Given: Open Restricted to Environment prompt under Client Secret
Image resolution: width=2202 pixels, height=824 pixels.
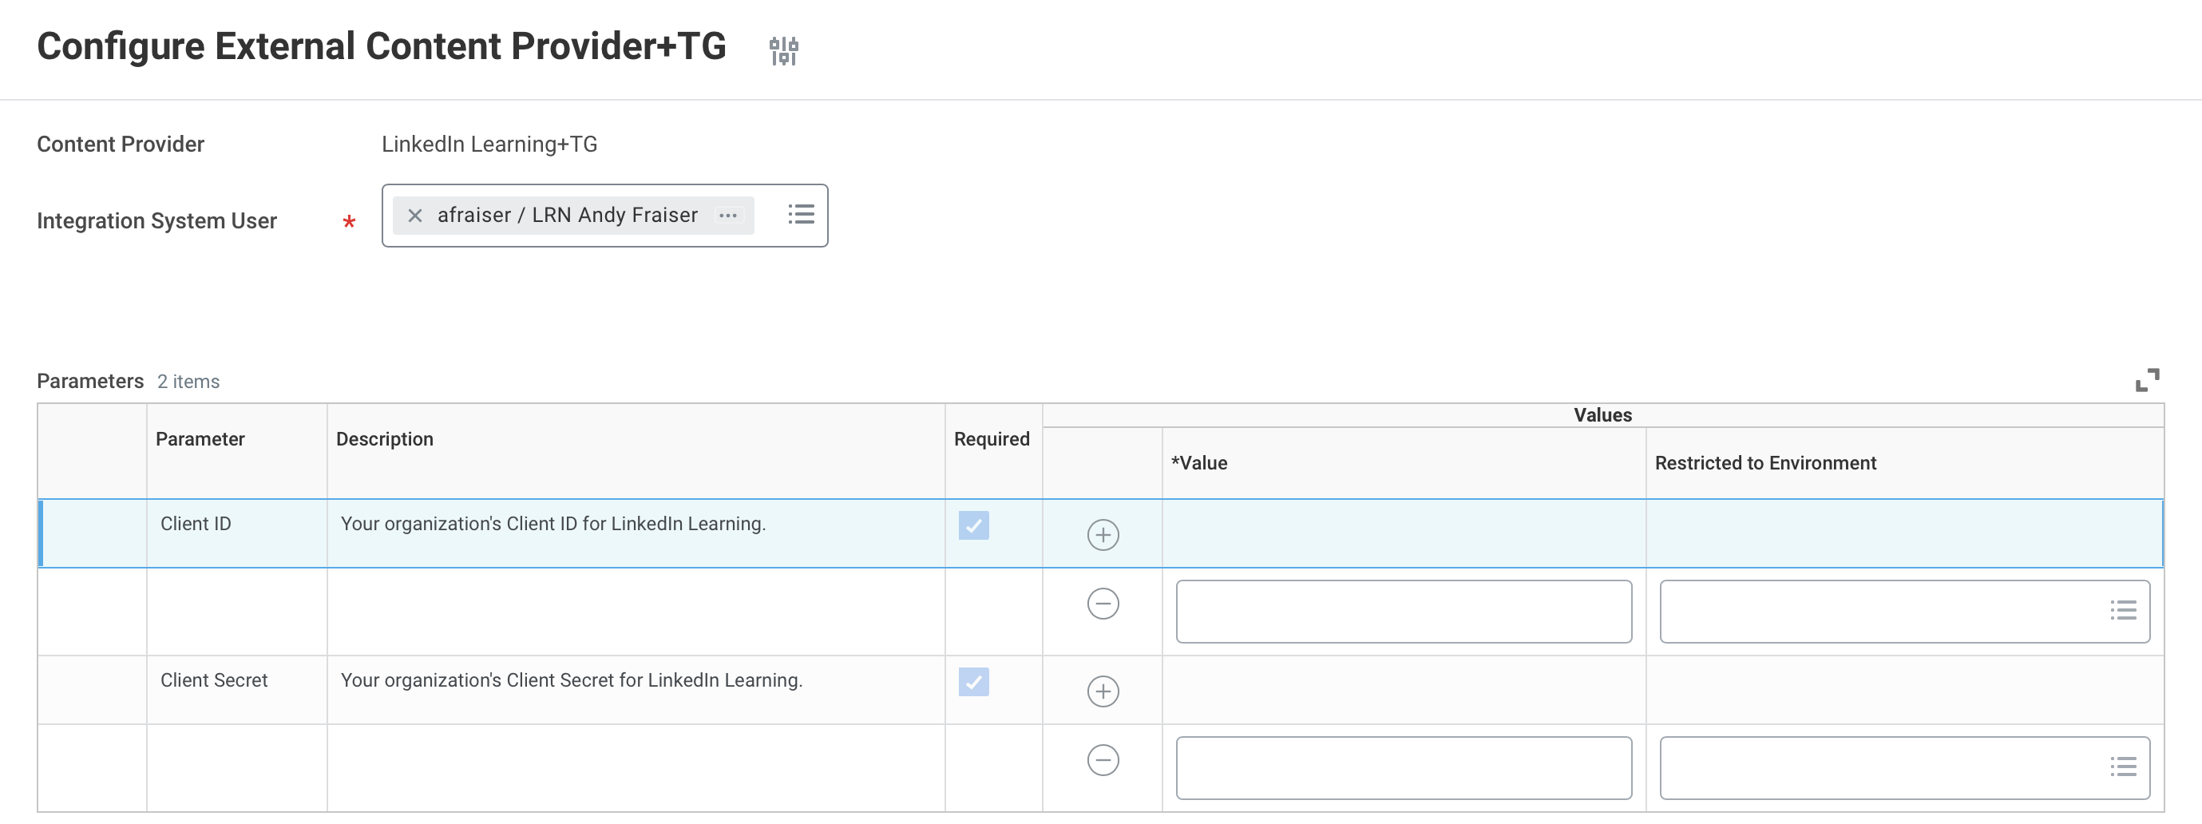Looking at the screenshot, I should click(x=2124, y=767).
